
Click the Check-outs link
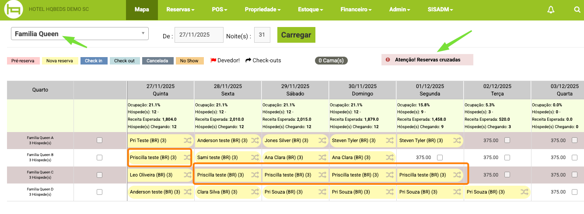(x=263, y=61)
